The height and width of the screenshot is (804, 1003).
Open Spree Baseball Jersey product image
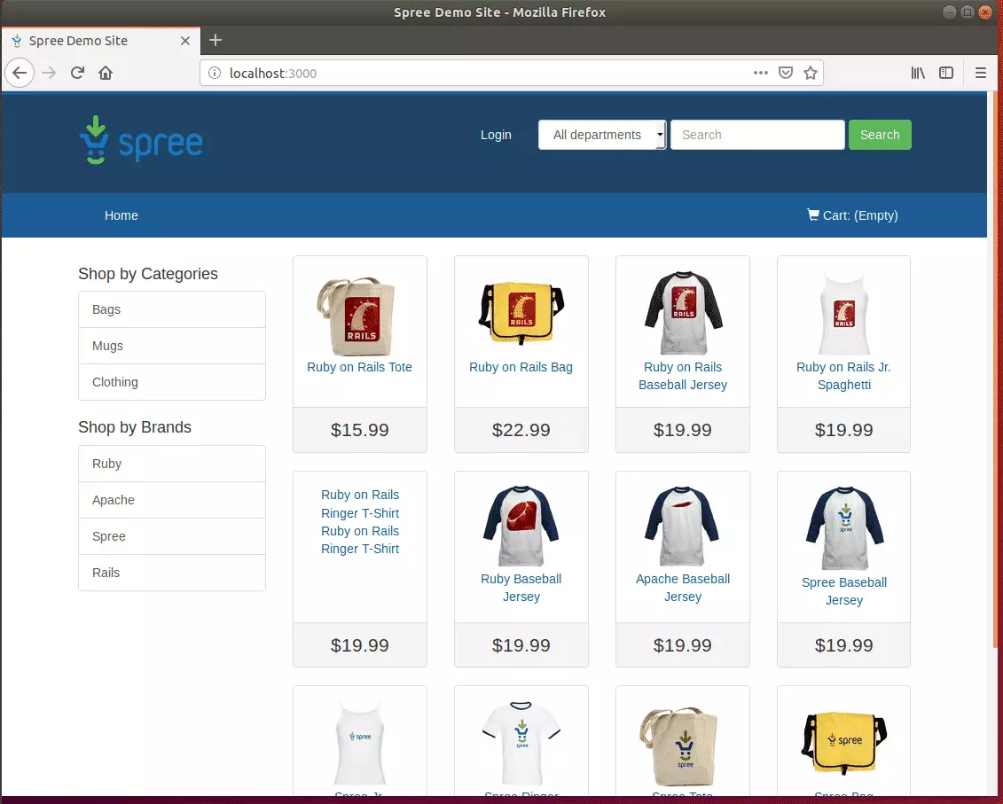pyautogui.click(x=844, y=528)
